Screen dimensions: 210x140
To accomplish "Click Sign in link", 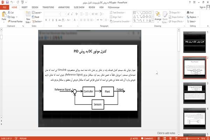I will 202,7.
